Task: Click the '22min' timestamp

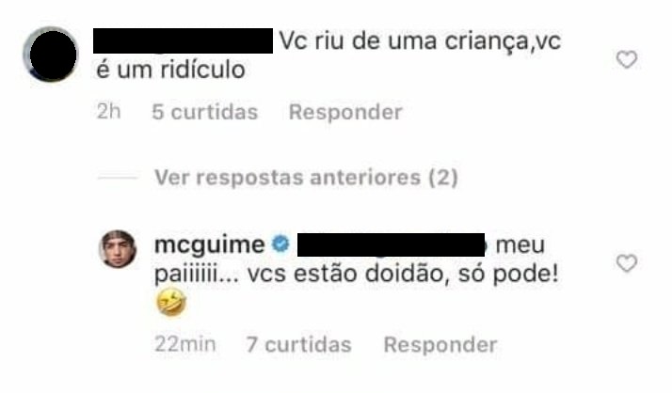Action: (184, 344)
